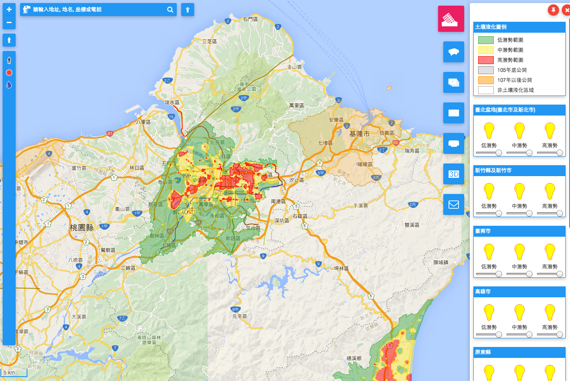Click the red 高潛勢範圍 legend swatch

486,60
